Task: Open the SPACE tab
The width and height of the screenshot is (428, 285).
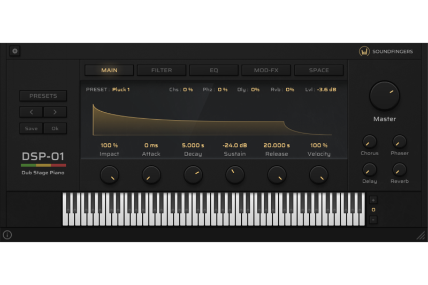Action: click(x=319, y=70)
